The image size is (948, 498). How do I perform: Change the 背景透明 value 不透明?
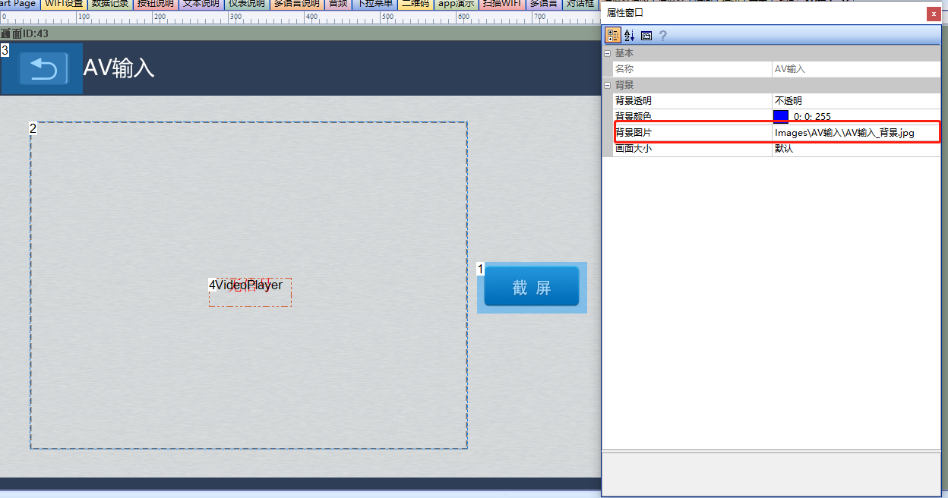pyautogui.click(x=856, y=100)
